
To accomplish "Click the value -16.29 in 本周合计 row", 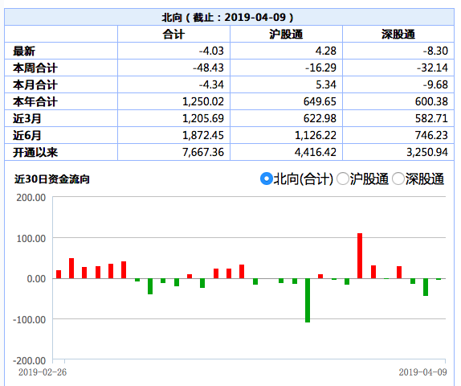I will pos(320,68).
